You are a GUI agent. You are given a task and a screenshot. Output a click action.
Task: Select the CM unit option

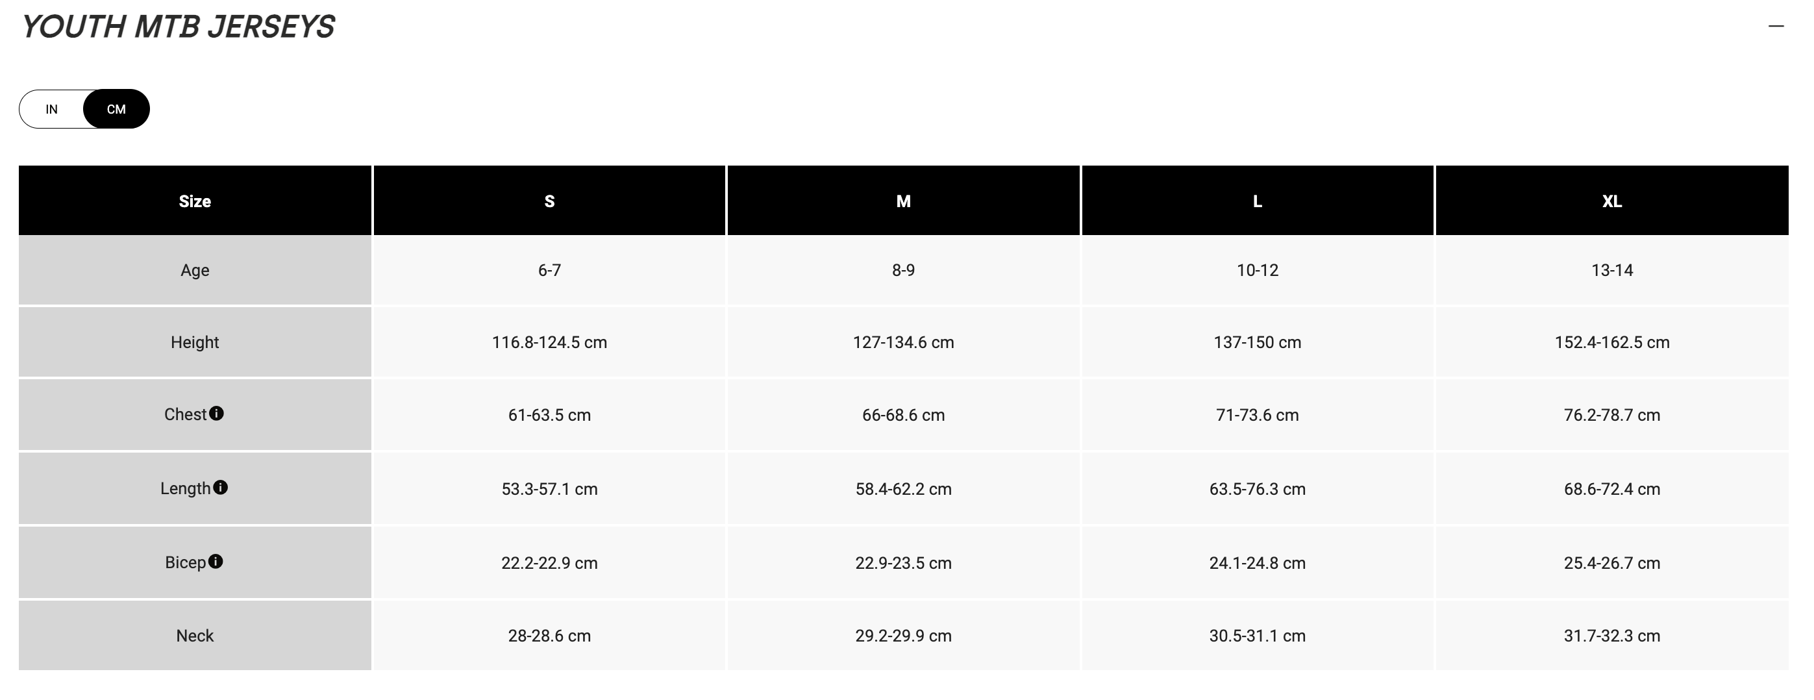point(116,109)
